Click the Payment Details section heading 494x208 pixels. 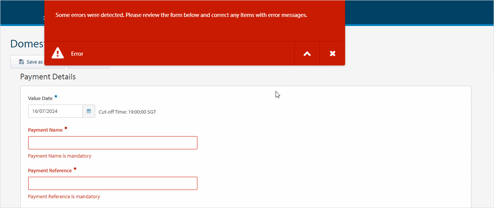click(x=48, y=77)
